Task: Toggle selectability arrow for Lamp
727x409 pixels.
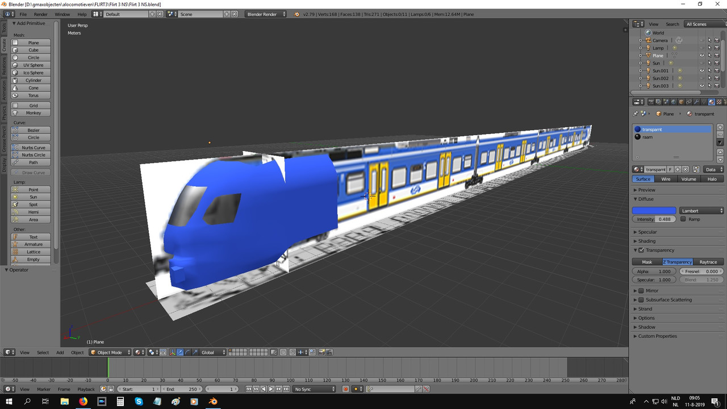Action: point(709,48)
